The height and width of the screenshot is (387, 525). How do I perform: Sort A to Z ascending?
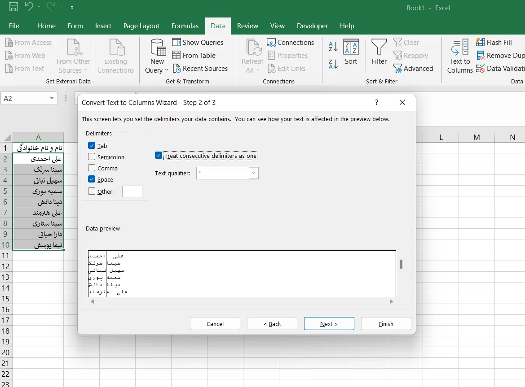tap(333, 47)
